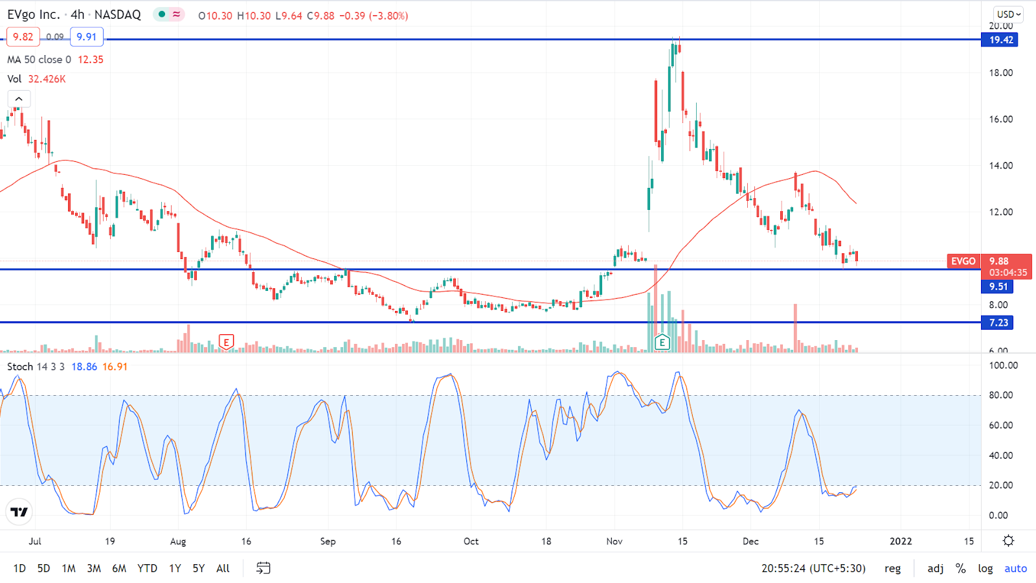Open chart settings gear icon

(1008, 541)
